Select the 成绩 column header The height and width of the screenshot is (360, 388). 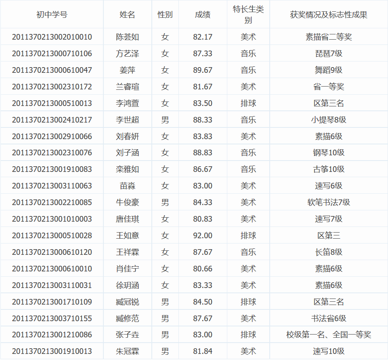click(x=202, y=15)
